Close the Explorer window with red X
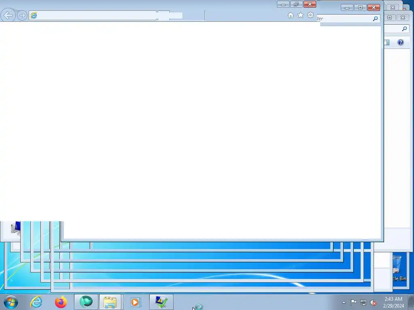The image size is (414, 310). [x=374, y=8]
